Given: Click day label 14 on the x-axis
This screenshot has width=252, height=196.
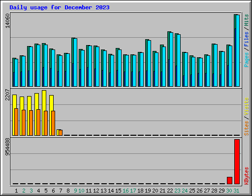Looking at the screenshot, I should point(111,191).
